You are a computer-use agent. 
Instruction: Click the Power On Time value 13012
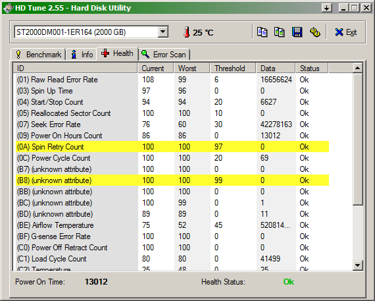point(96,282)
